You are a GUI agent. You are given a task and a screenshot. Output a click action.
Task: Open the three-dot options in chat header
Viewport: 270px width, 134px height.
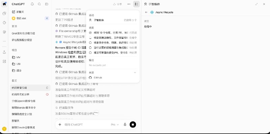[129, 4]
